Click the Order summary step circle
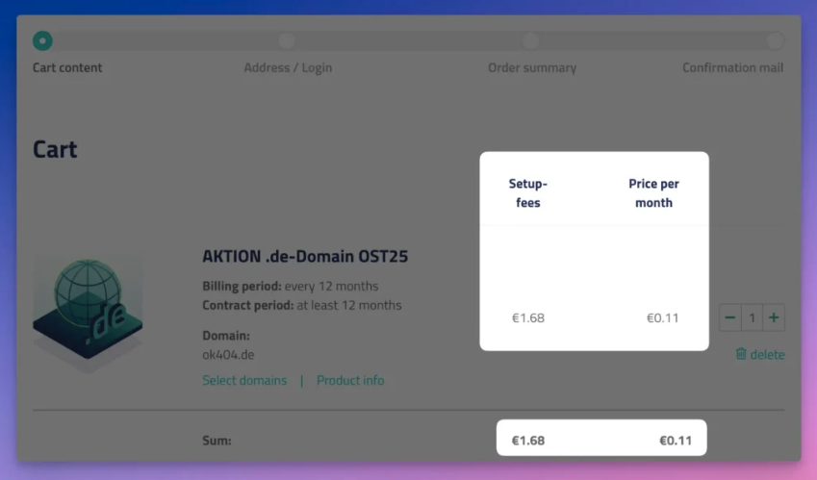This screenshot has height=480, width=817. [x=531, y=41]
